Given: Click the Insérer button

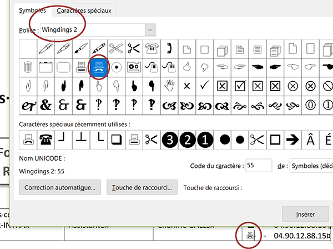Looking at the screenshot, I should coord(305,214).
